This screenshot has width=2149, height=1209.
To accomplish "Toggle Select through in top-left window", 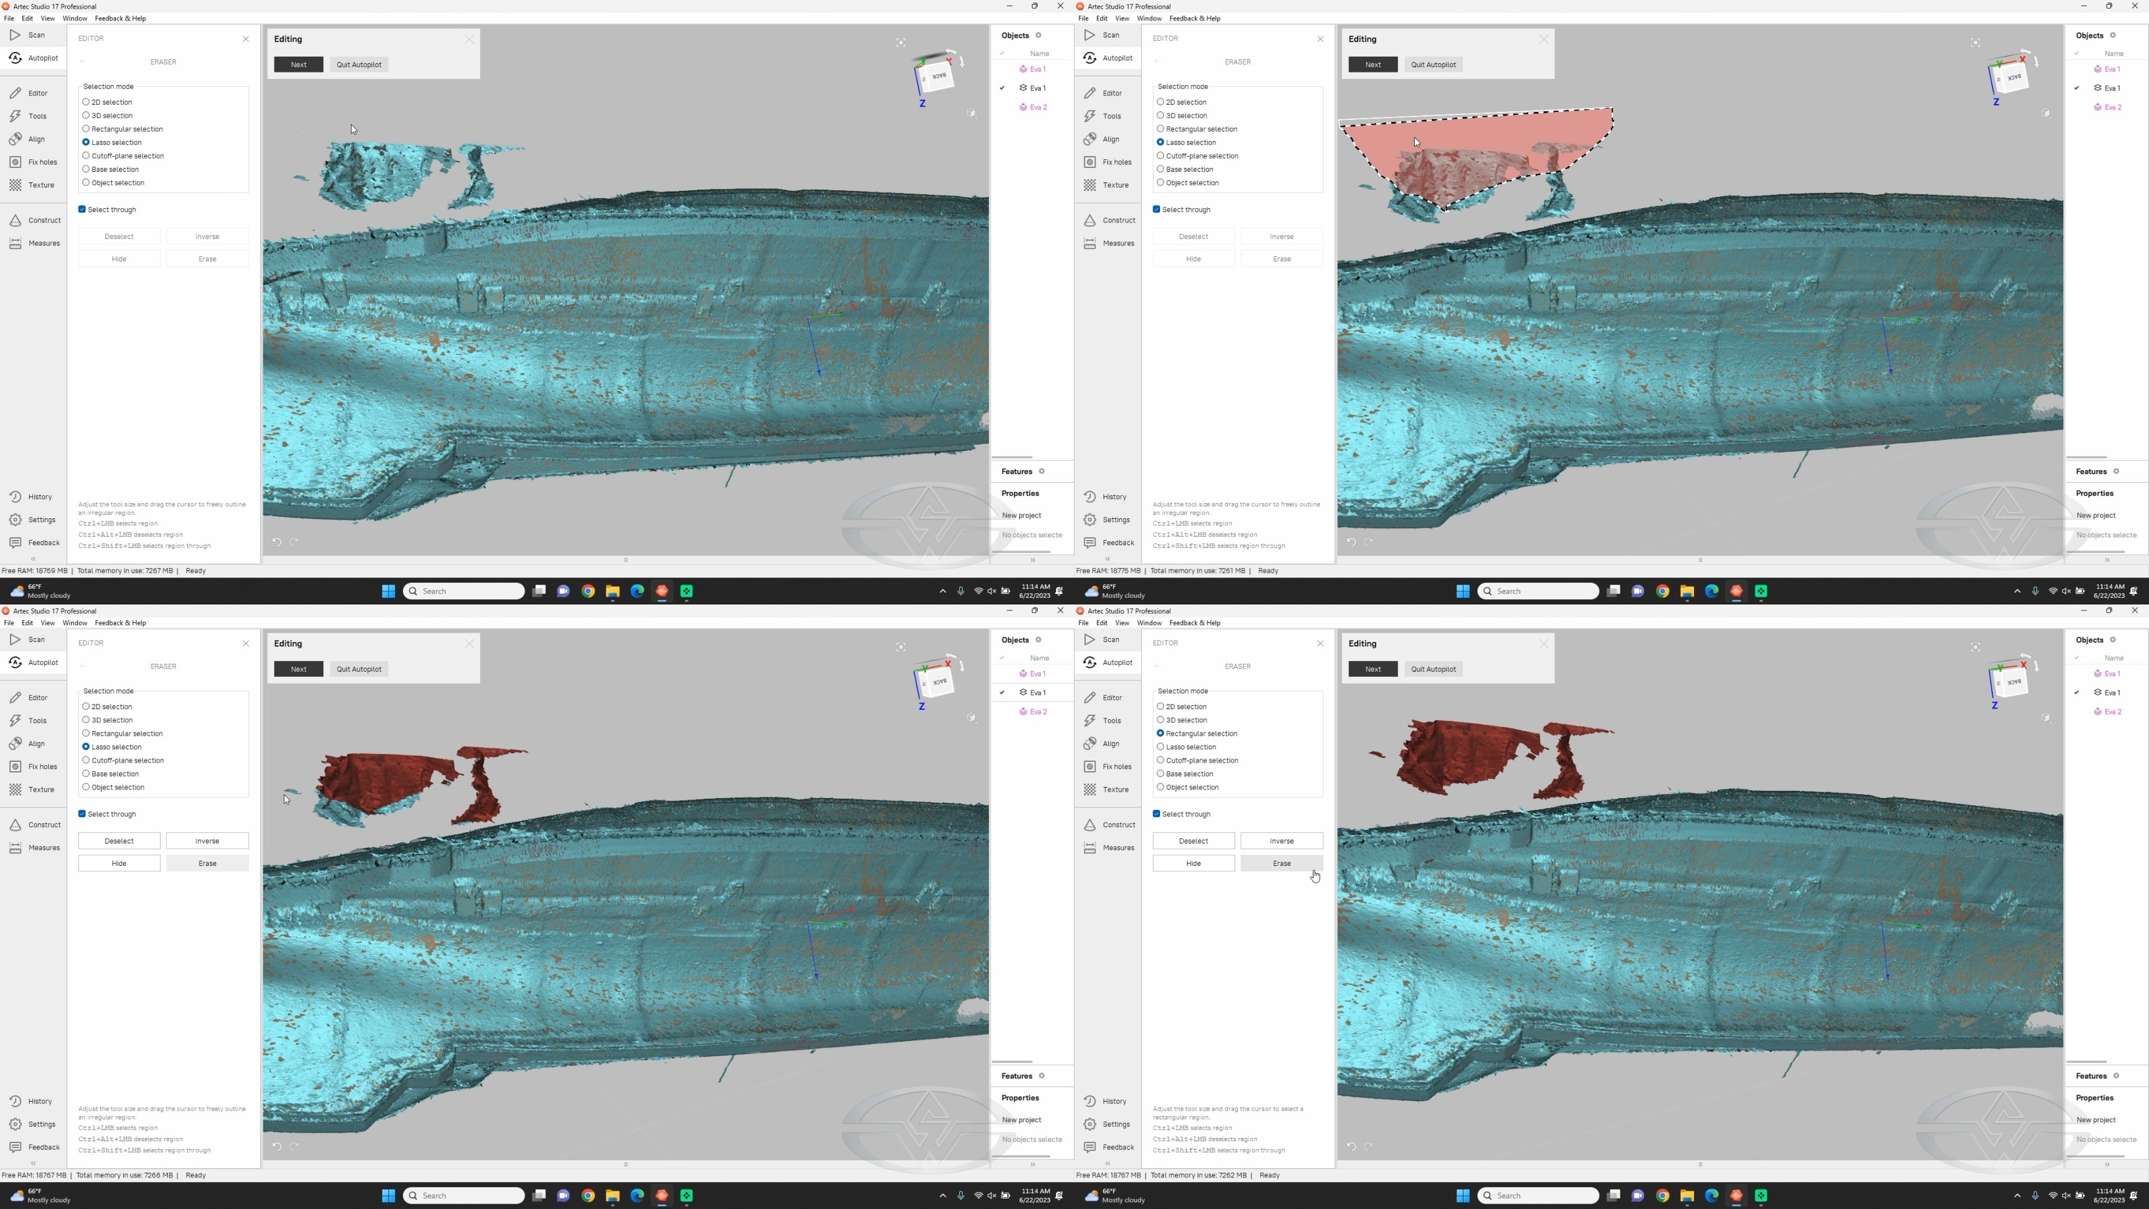I will tap(107, 209).
